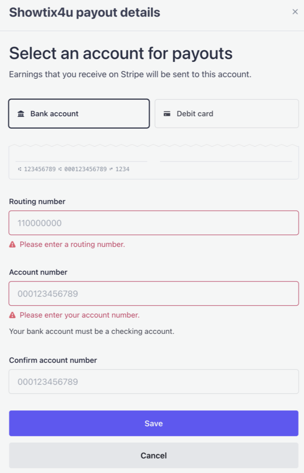
Task: Click the check routing digits 123456789
Action: (x=40, y=169)
